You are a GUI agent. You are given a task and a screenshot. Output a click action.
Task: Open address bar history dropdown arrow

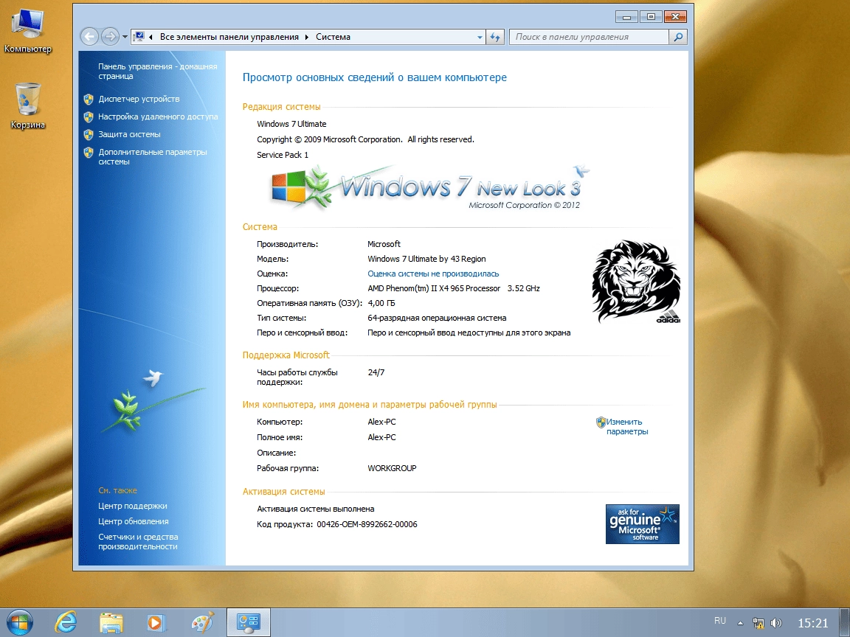pyautogui.click(x=480, y=37)
